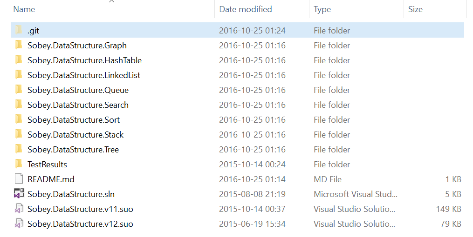Click the Sobey.DataStructure.sln Visual Studio icon
Viewport: 473px width, 237px height.
point(19,194)
